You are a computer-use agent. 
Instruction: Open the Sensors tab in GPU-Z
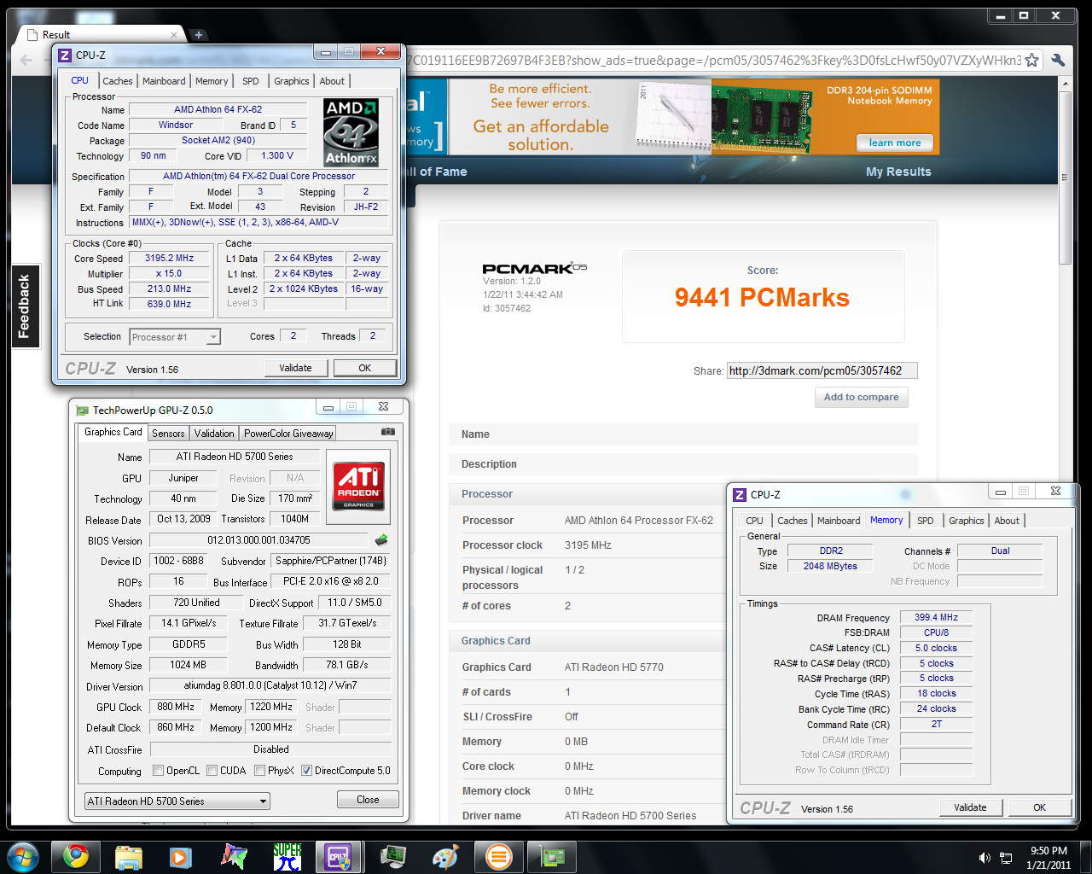168,433
